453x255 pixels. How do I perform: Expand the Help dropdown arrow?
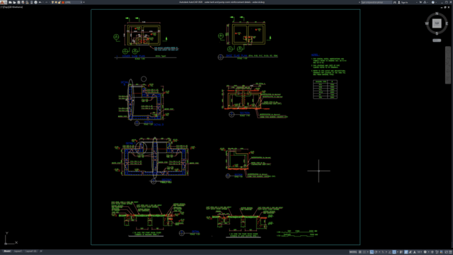[436, 2]
